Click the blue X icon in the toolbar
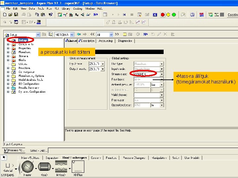Screen dimensions: 238x178 pos(155,15)
